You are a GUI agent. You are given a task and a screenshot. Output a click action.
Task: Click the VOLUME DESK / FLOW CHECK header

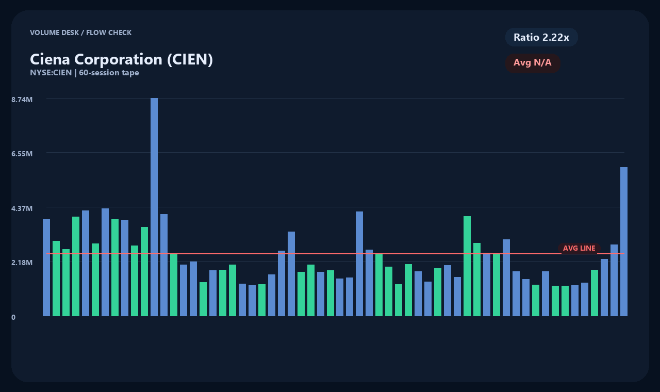[x=81, y=32]
